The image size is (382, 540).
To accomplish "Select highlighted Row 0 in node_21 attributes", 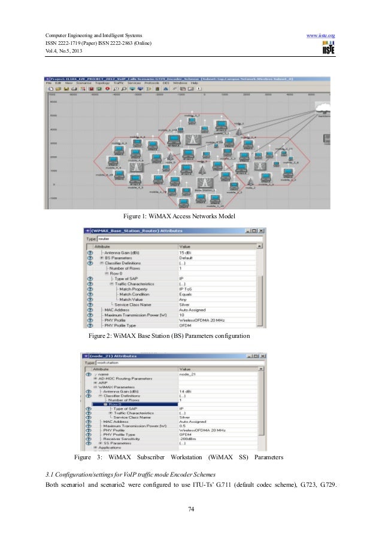I will (135, 404).
